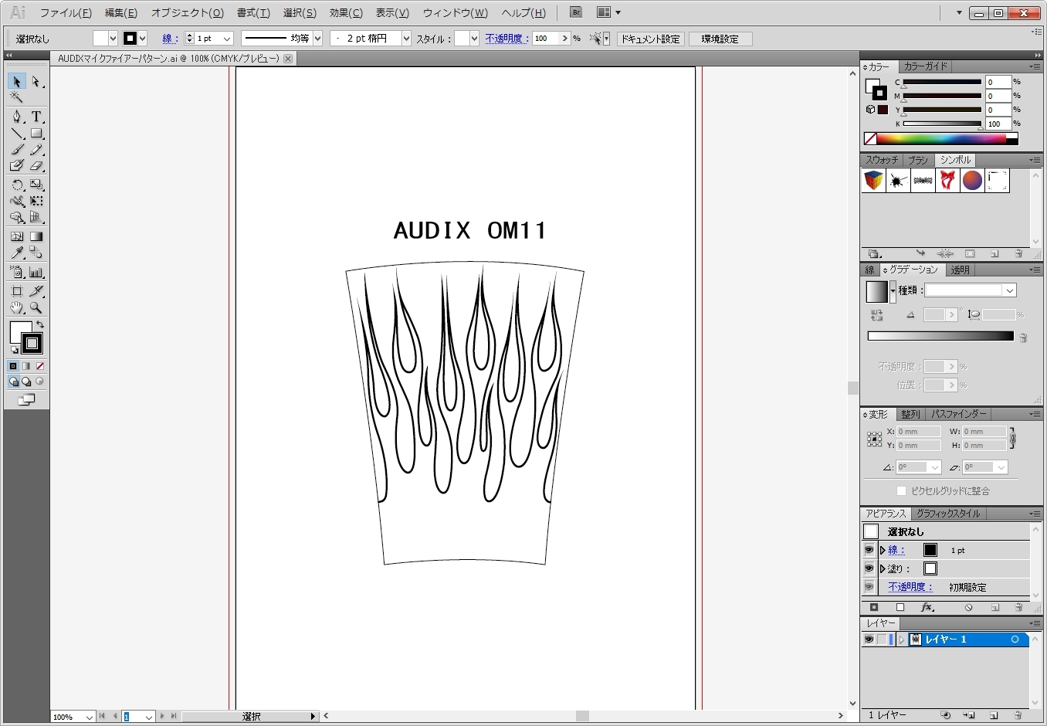This screenshot has width=1047, height=726.
Task: Select the Rectangle tool
Action: 36,134
